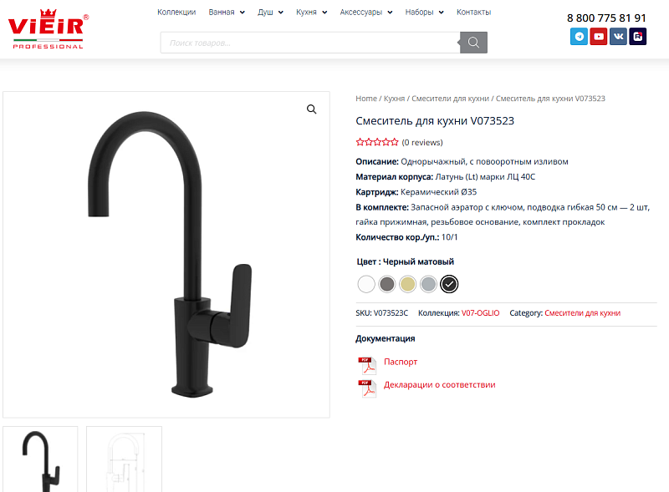This screenshot has height=492, width=669.
Task: Open the Коллекции menu item
Action: pos(176,13)
